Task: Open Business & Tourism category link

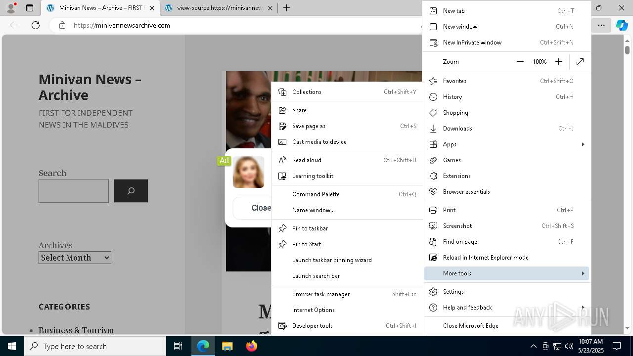Action: click(x=76, y=330)
